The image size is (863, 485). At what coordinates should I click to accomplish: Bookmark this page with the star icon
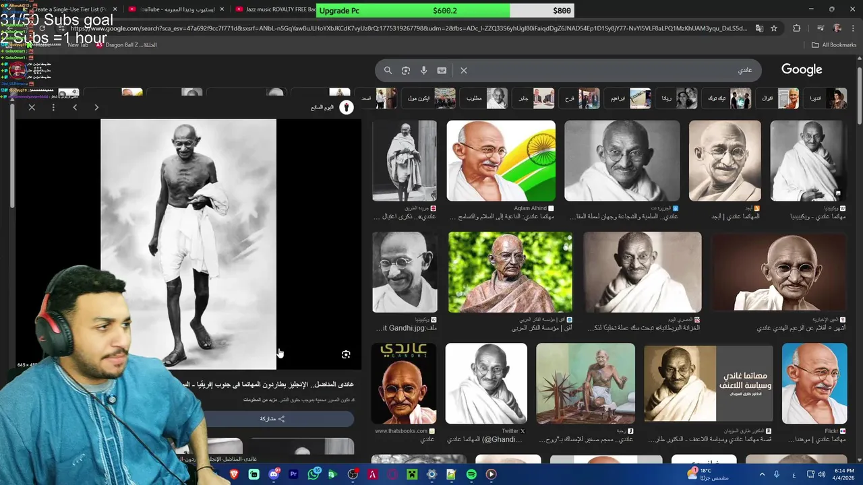click(774, 28)
